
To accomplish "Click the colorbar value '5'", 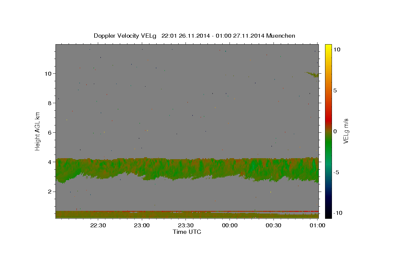I will tap(335, 90).
